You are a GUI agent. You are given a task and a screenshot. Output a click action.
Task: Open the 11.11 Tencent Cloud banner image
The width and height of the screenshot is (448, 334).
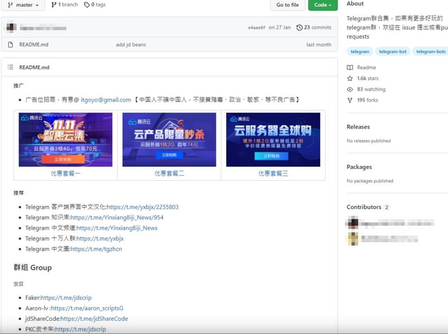[65, 140]
